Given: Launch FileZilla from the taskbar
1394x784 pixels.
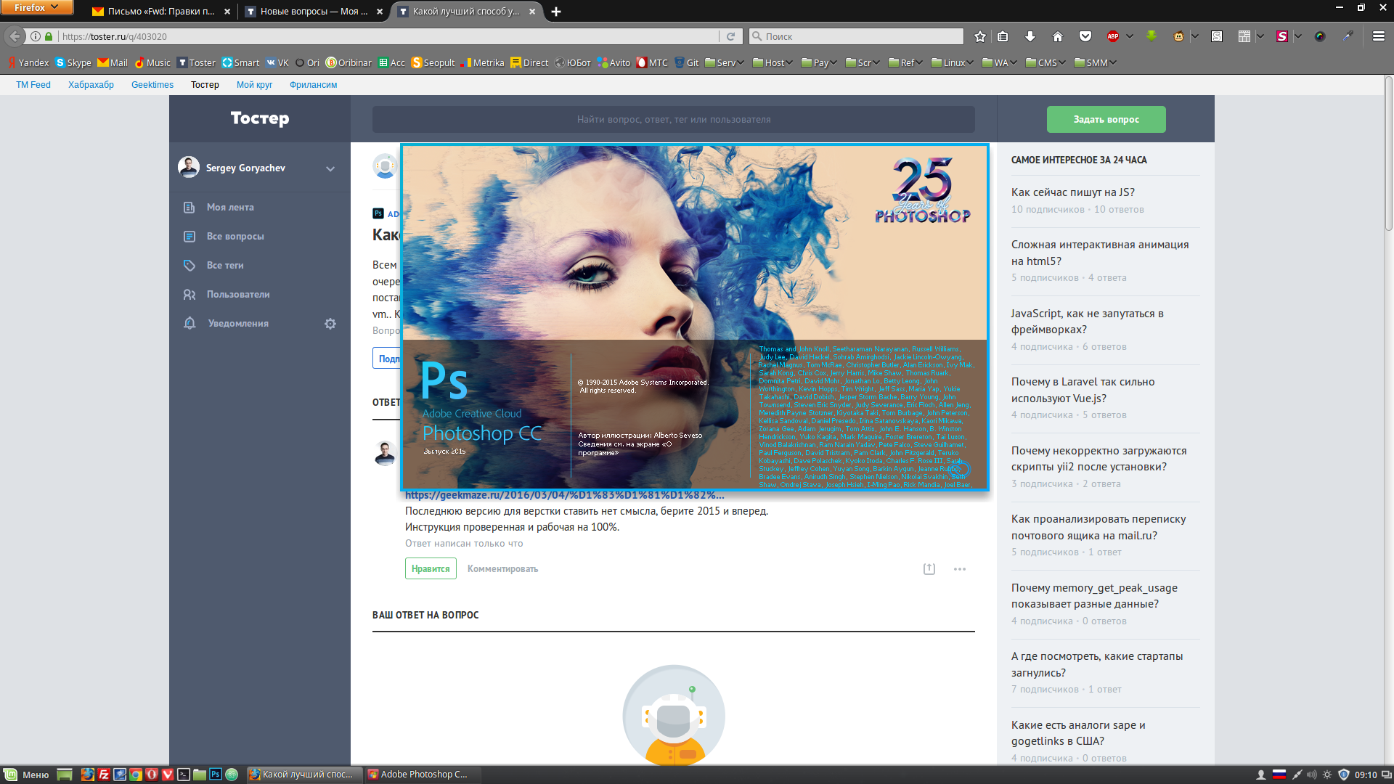Looking at the screenshot, I should click(x=104, y=775).
